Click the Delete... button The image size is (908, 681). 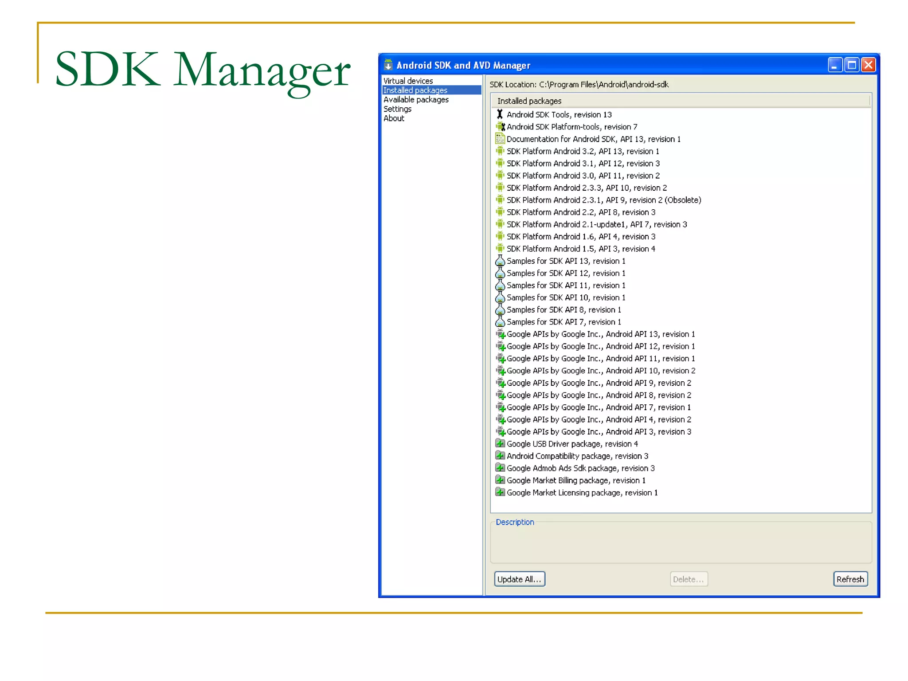[689, 579]
